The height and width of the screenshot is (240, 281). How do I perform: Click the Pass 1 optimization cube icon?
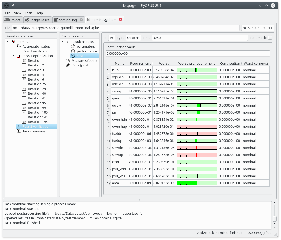tap(19, 56)
